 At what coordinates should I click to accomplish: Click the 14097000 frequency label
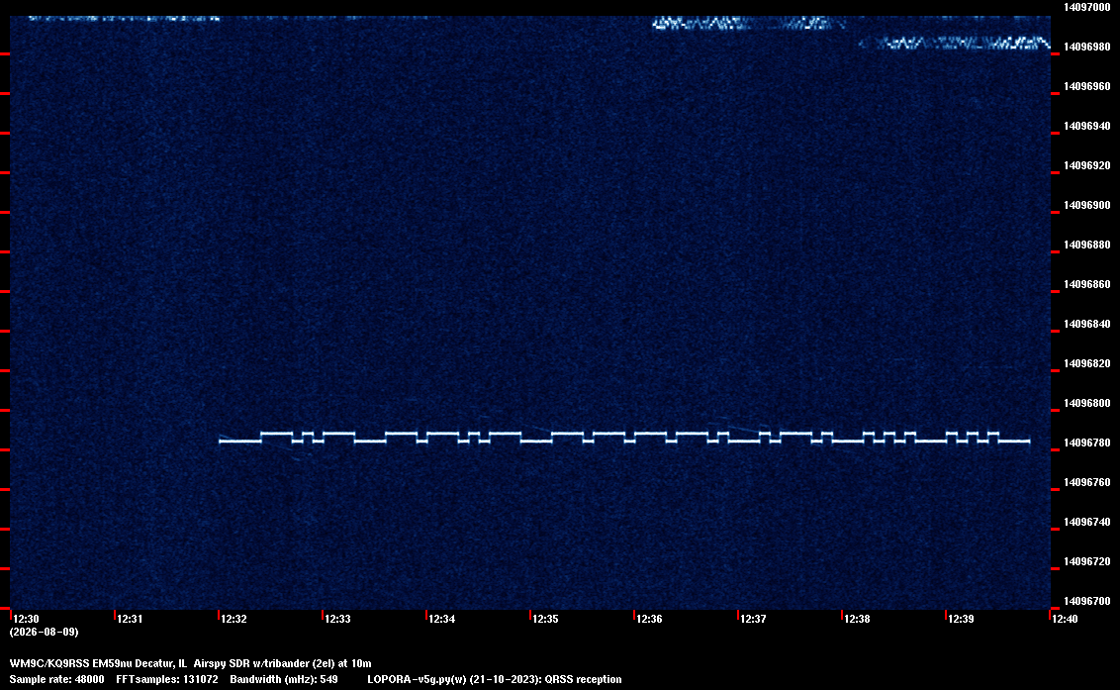coord(1087,7)
